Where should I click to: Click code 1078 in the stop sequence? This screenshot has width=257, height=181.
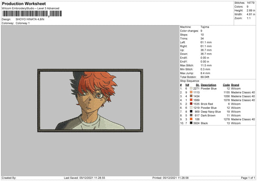click(227, 100)
